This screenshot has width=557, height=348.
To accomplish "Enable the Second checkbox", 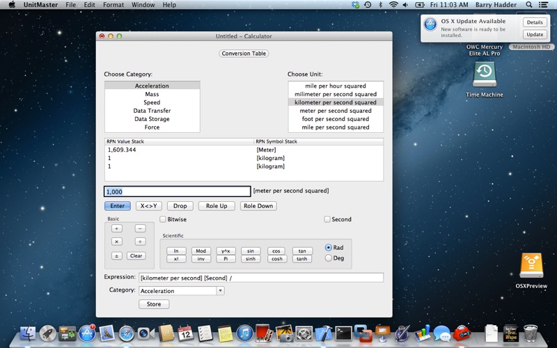I will coord(327,219).
